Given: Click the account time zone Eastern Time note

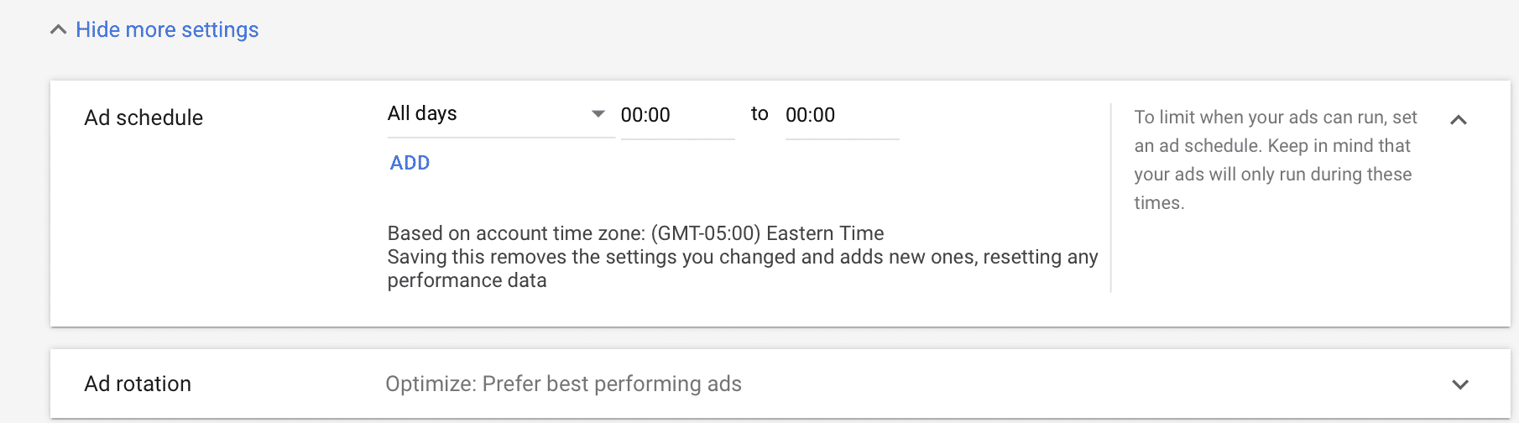Looking at the screenshot, I should 635,233.
